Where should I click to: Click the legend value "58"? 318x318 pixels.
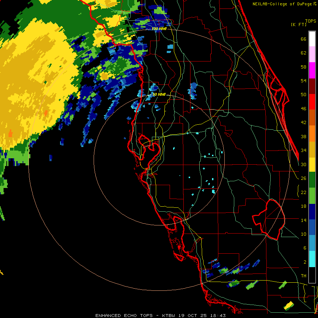coord(304,67)
